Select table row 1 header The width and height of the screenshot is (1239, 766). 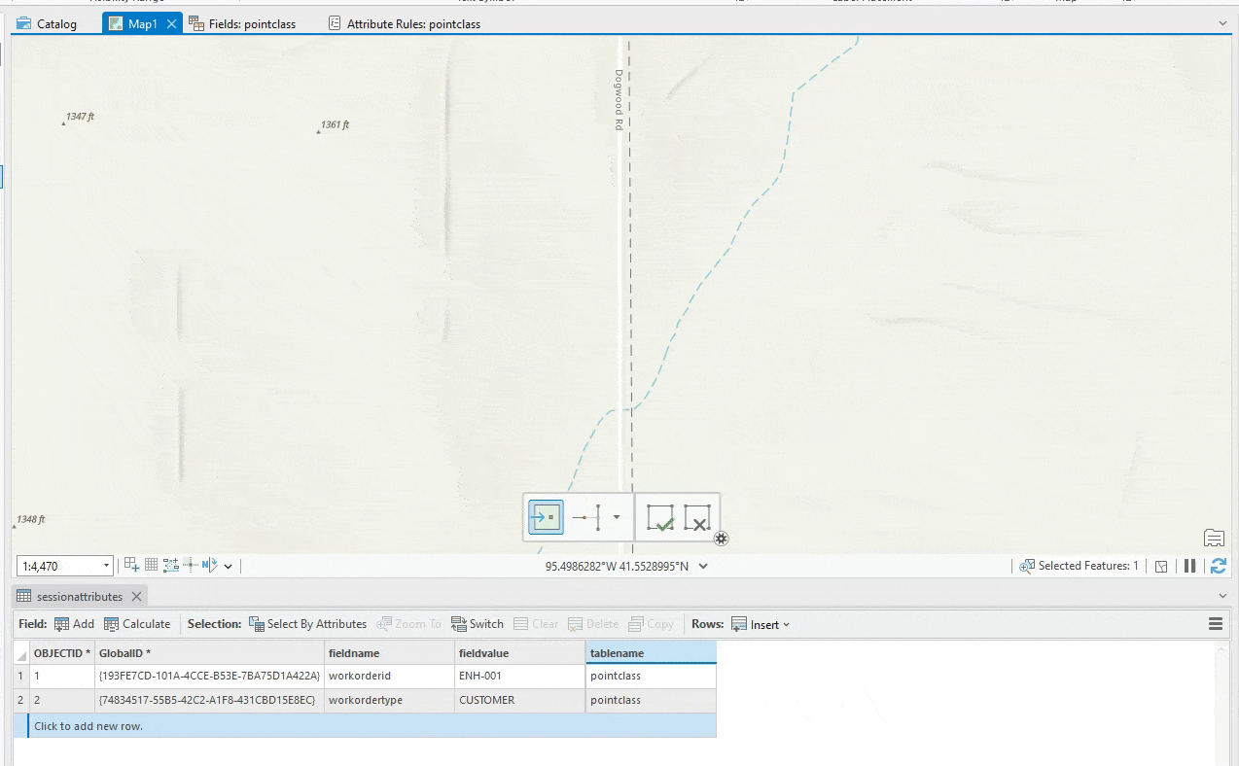(x=20, y=676)
